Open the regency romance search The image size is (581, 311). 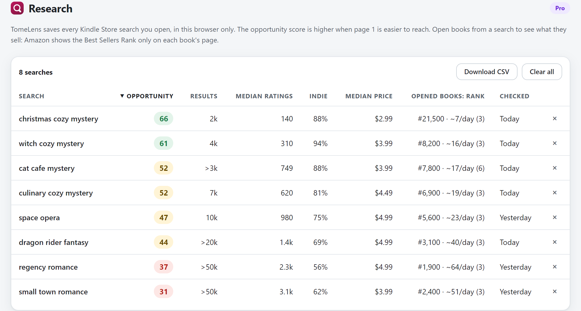tap(48, 267)
